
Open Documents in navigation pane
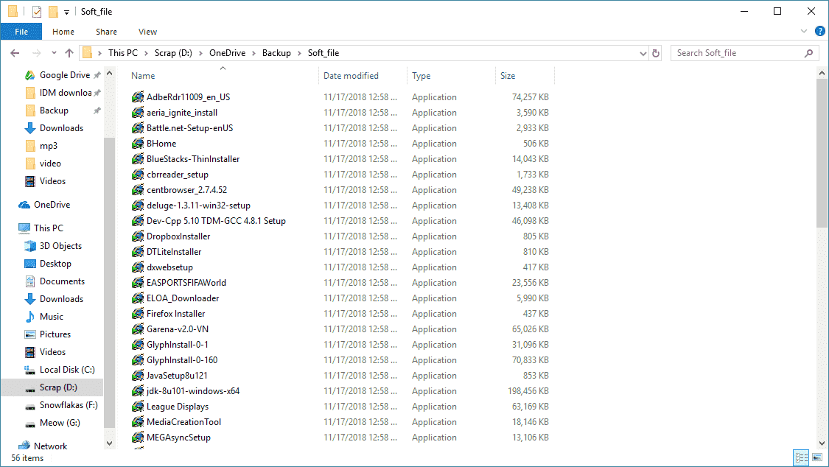tap(62, 281)
